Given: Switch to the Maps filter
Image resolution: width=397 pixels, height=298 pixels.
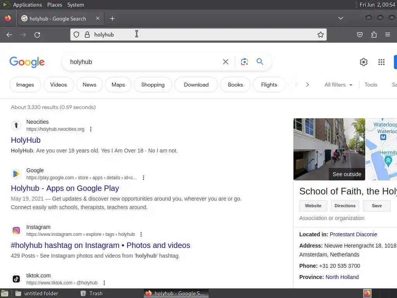Looking at the screenshot, I should pyautogui.click(x=118, y=85).
